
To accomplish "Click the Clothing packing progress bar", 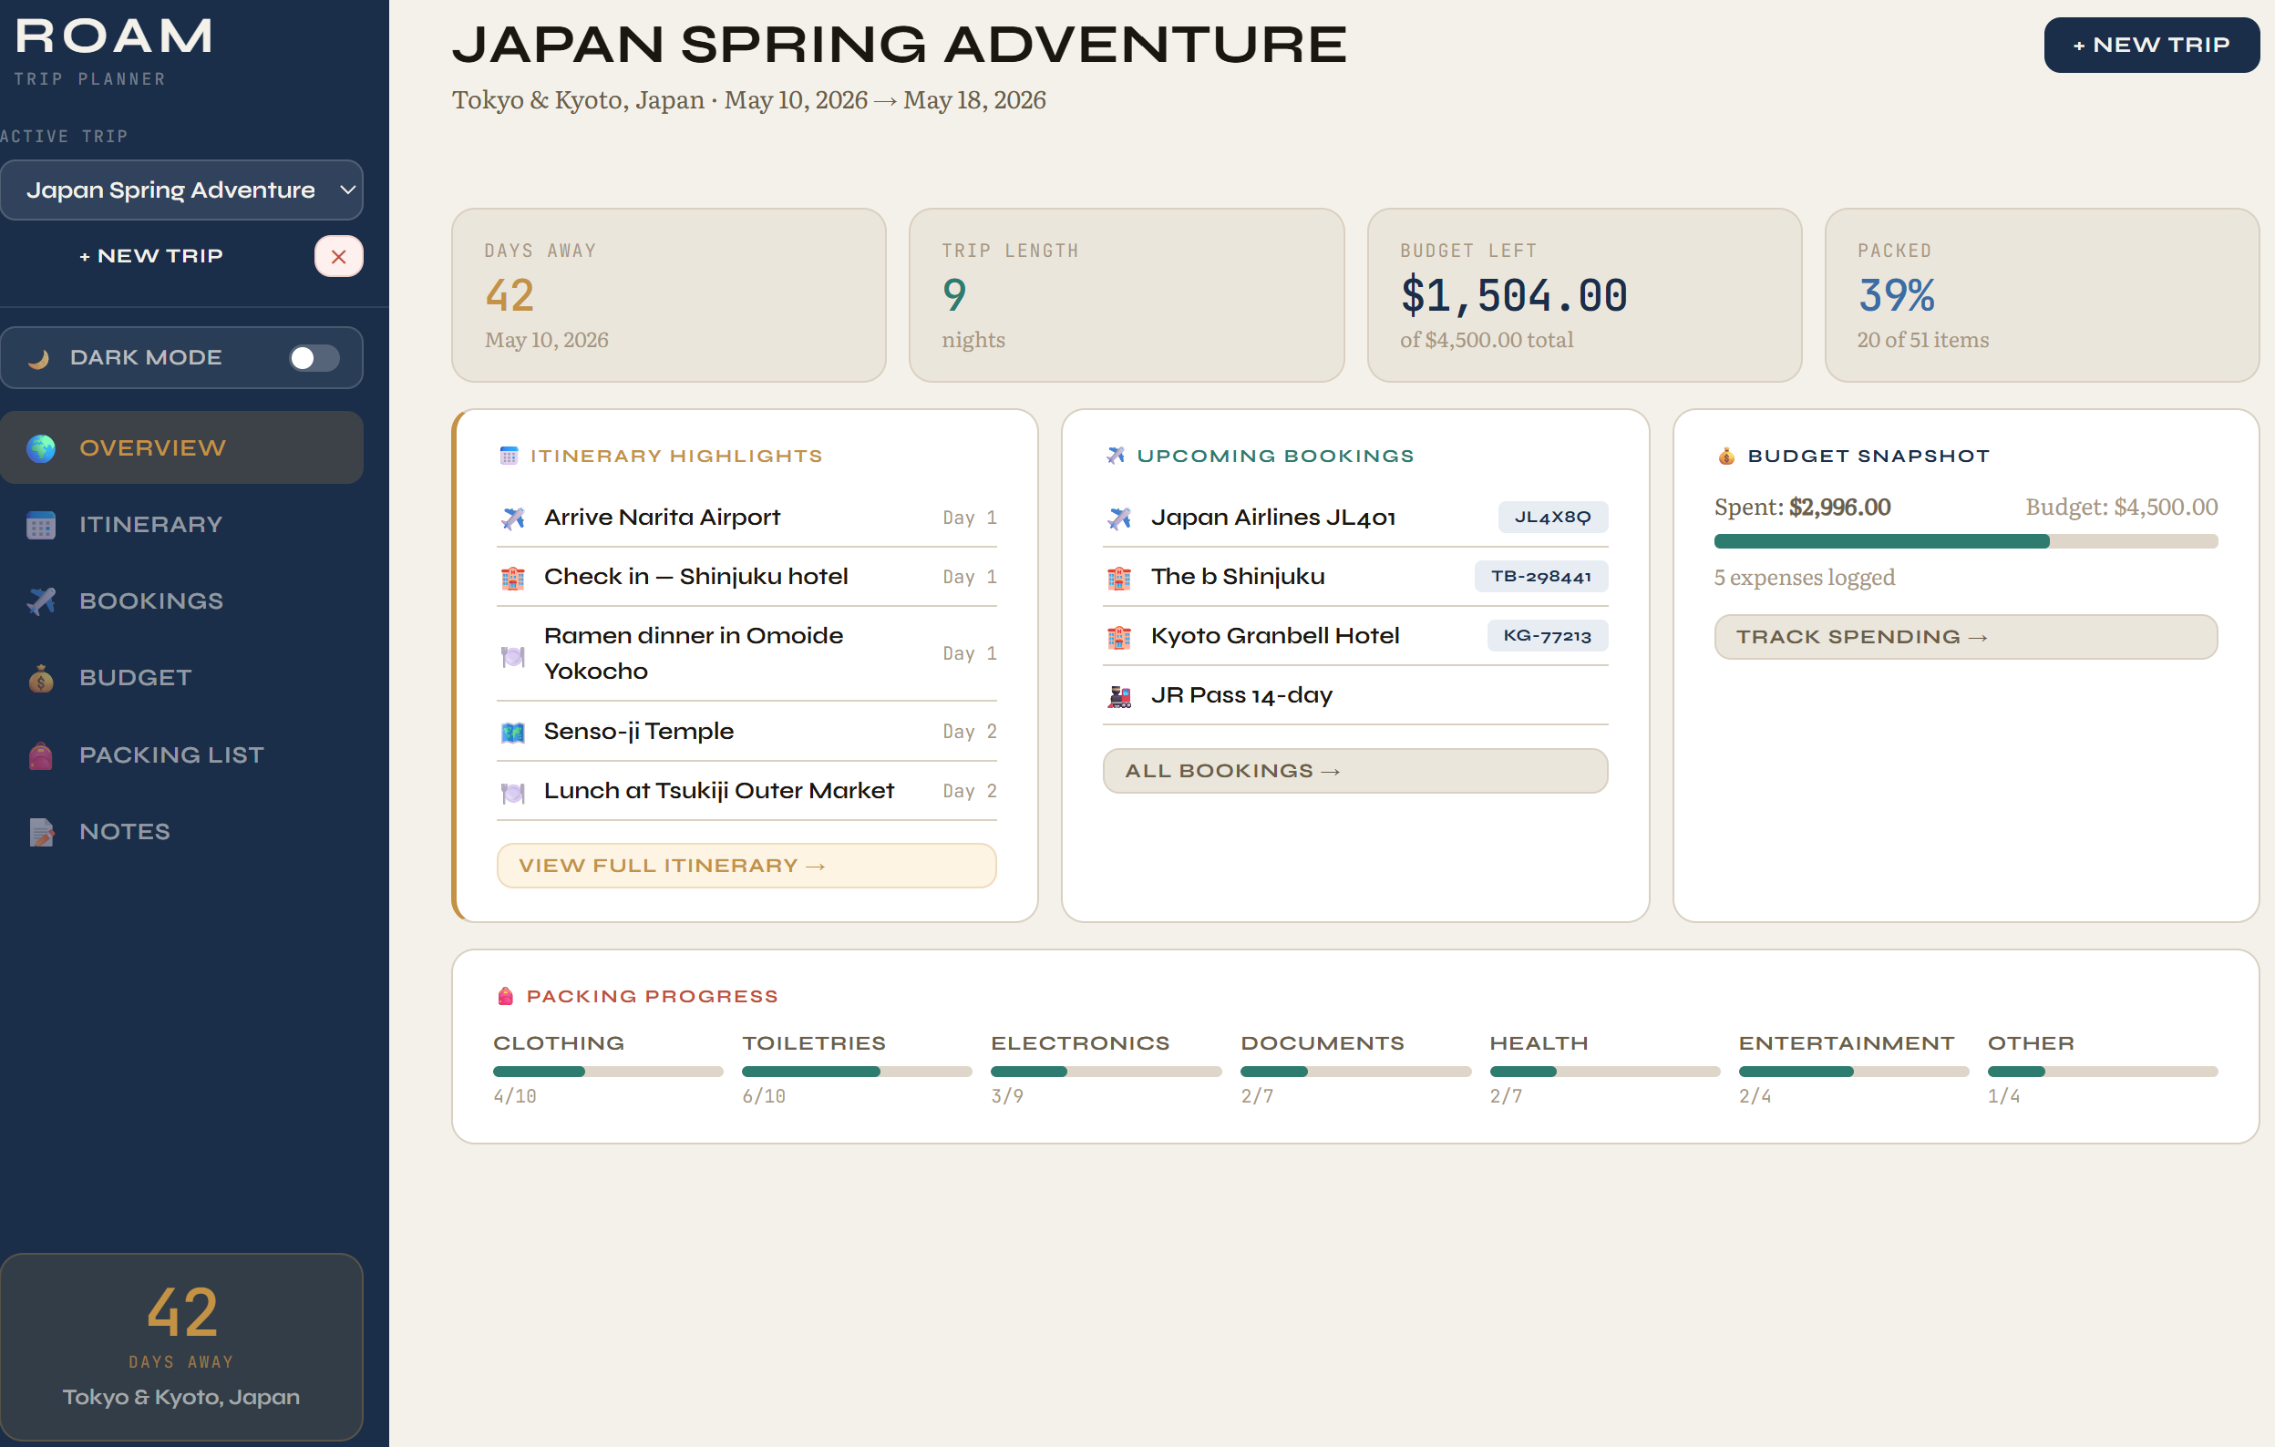I will pyautogui.click(x=607, y=1071).
